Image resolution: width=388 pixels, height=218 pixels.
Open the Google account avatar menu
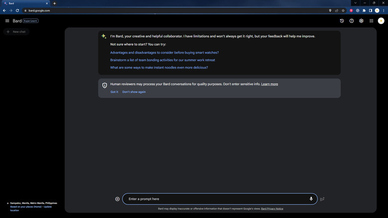[x=381, y=21]
